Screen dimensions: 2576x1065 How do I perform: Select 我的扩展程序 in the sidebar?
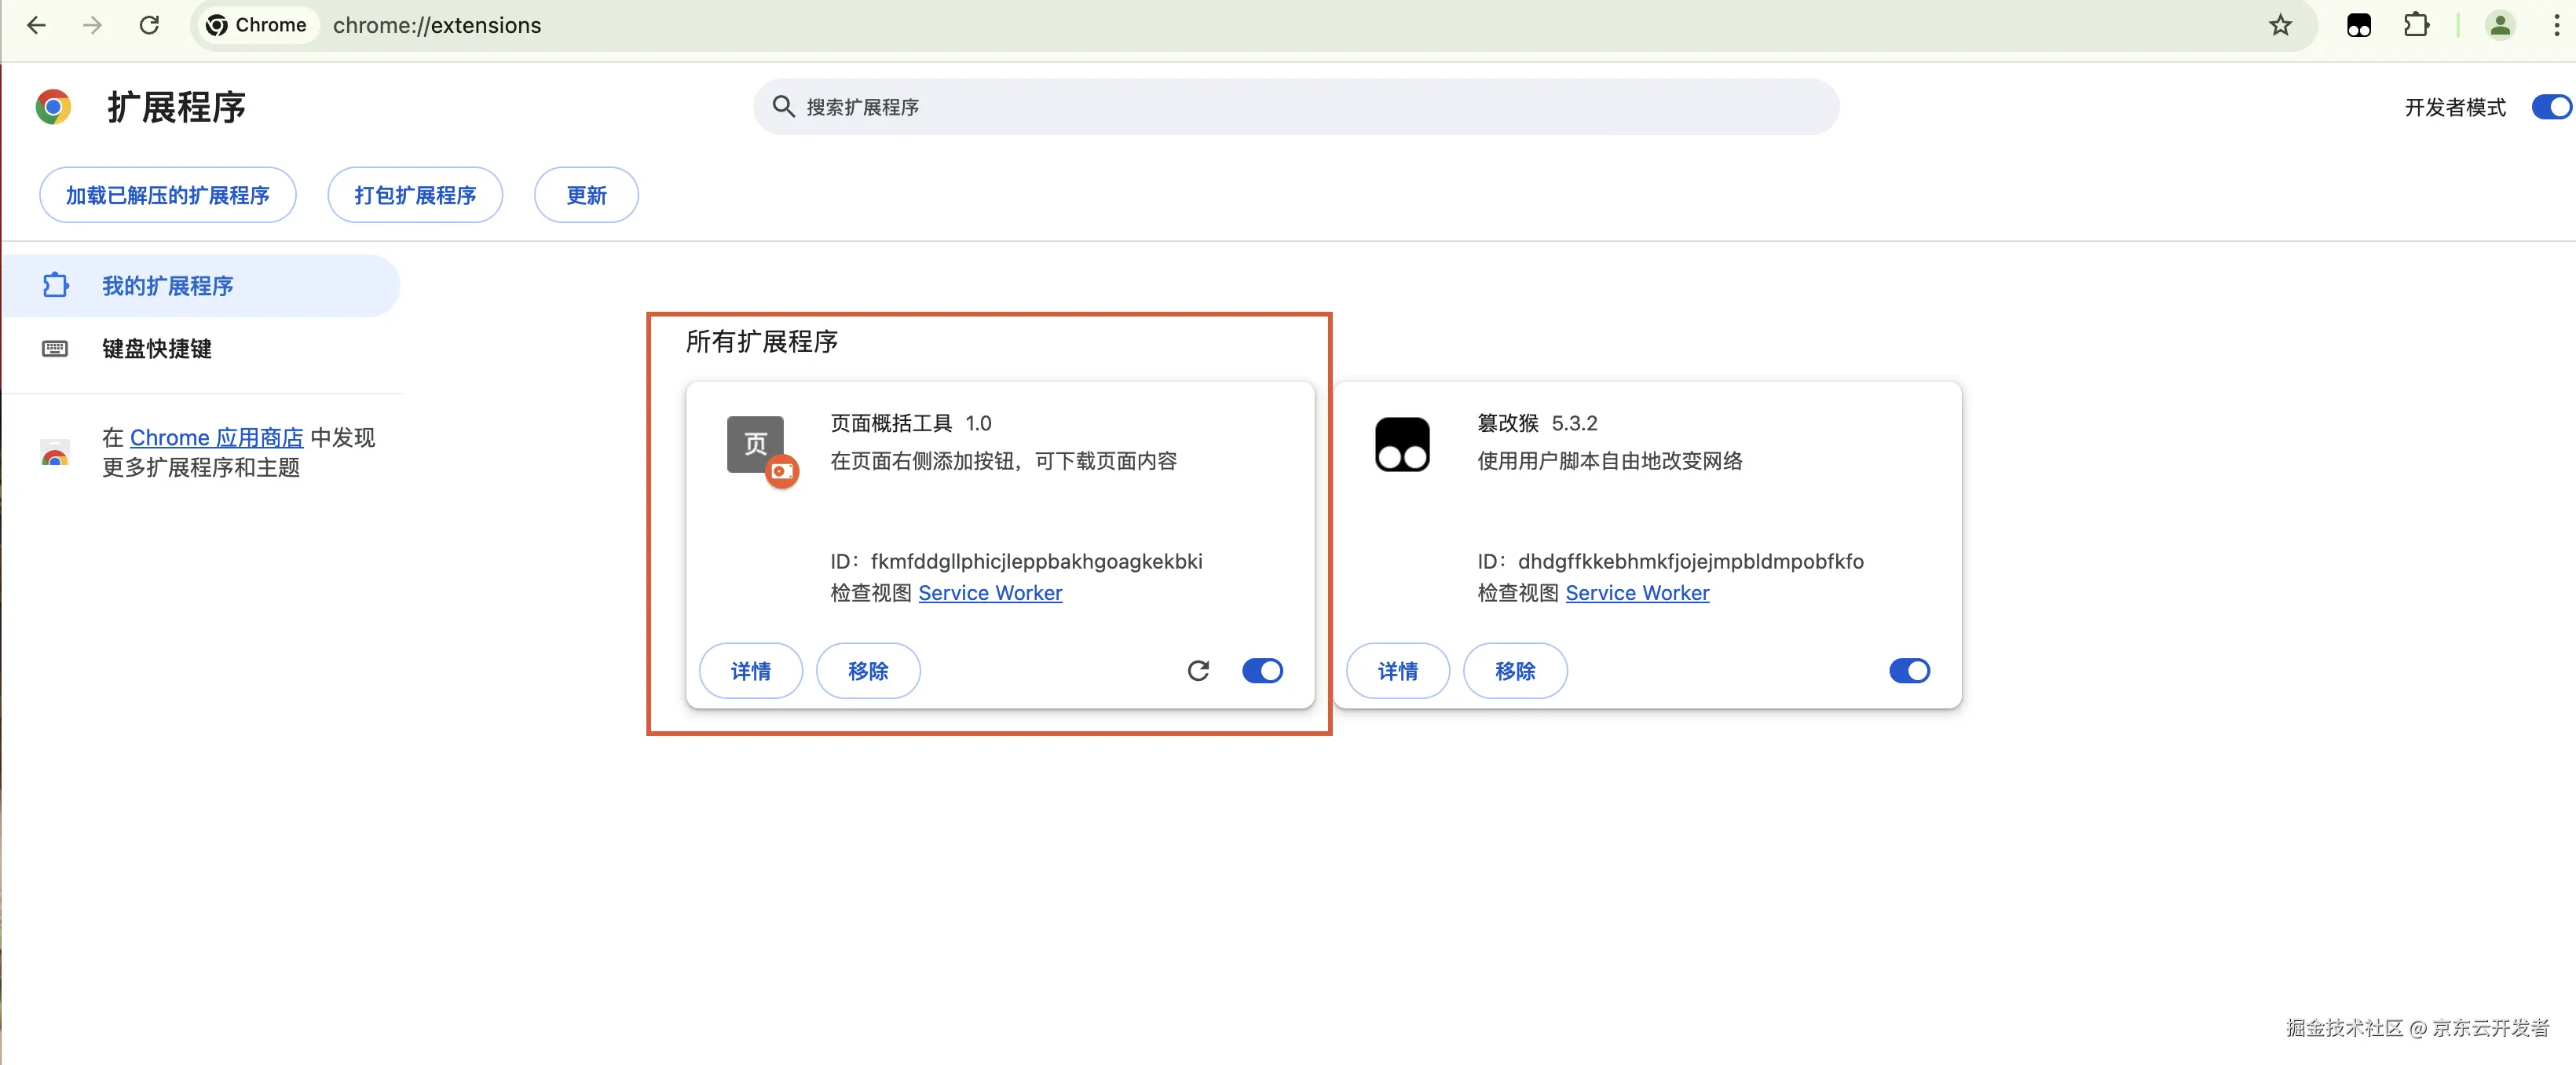click(x=168, y=286)
